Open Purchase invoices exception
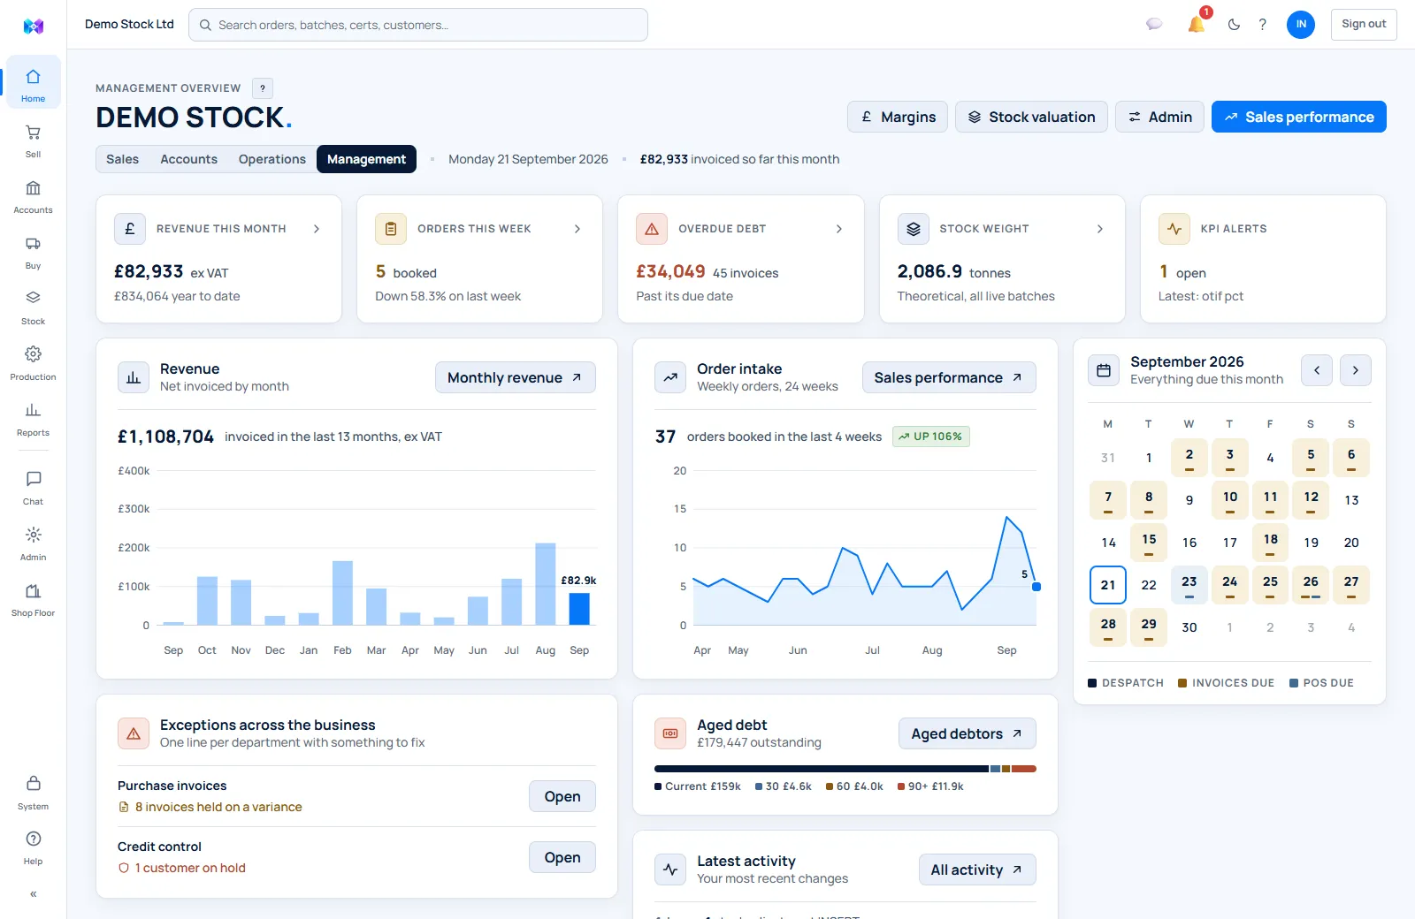The width and height of the screenshot is (1415, 919). 562,796
